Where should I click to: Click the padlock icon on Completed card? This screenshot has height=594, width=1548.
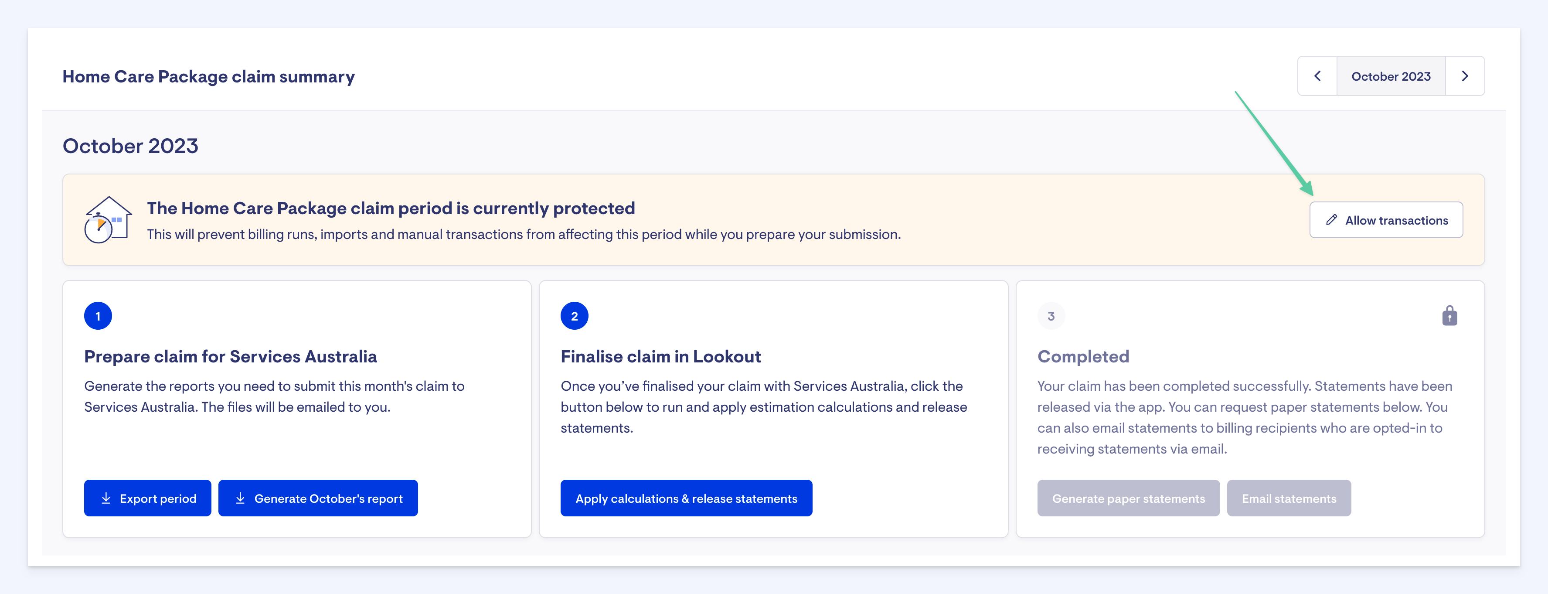pyautogui.click(x=1449, y=316)
